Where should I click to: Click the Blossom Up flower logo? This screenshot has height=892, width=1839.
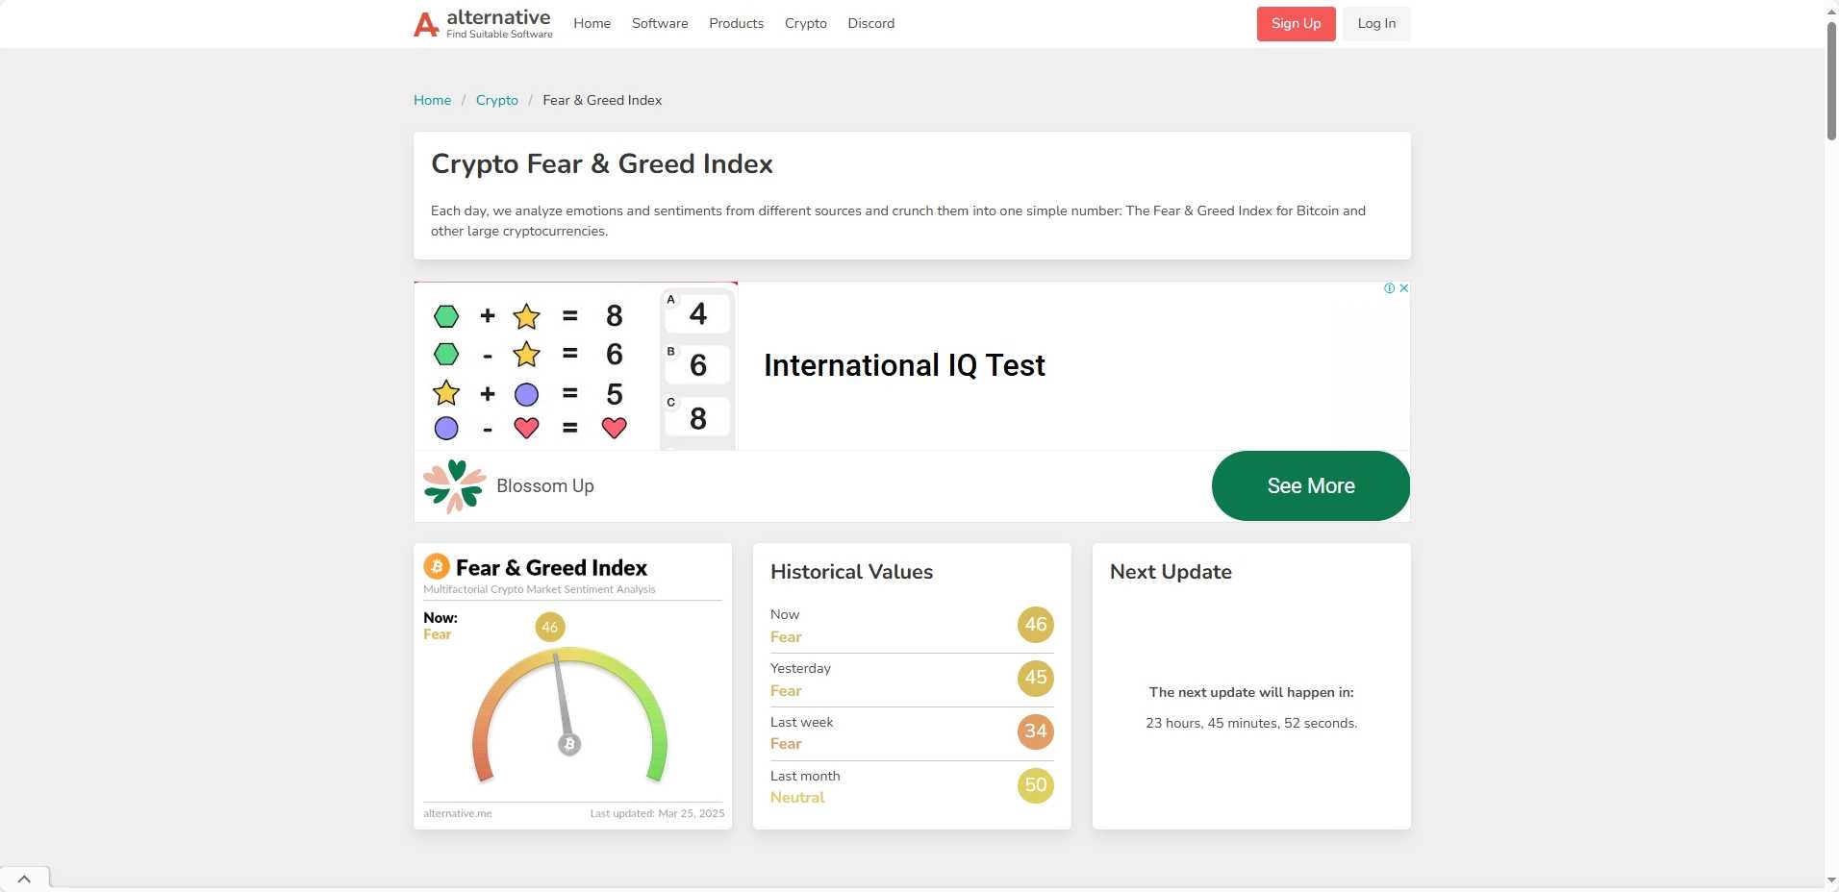click(454, 486)
